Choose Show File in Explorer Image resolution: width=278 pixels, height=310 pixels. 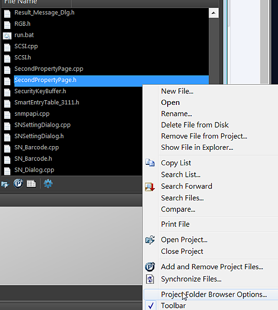coord(197,147)
